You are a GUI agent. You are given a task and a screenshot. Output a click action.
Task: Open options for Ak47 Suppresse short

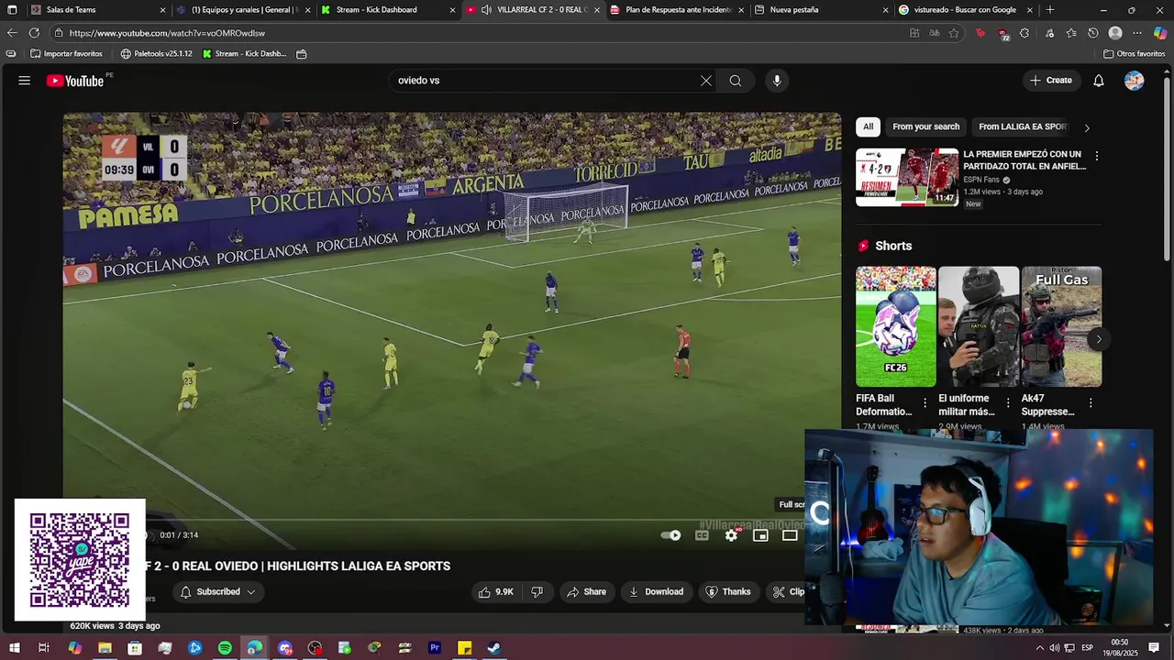coord(1091,403)
